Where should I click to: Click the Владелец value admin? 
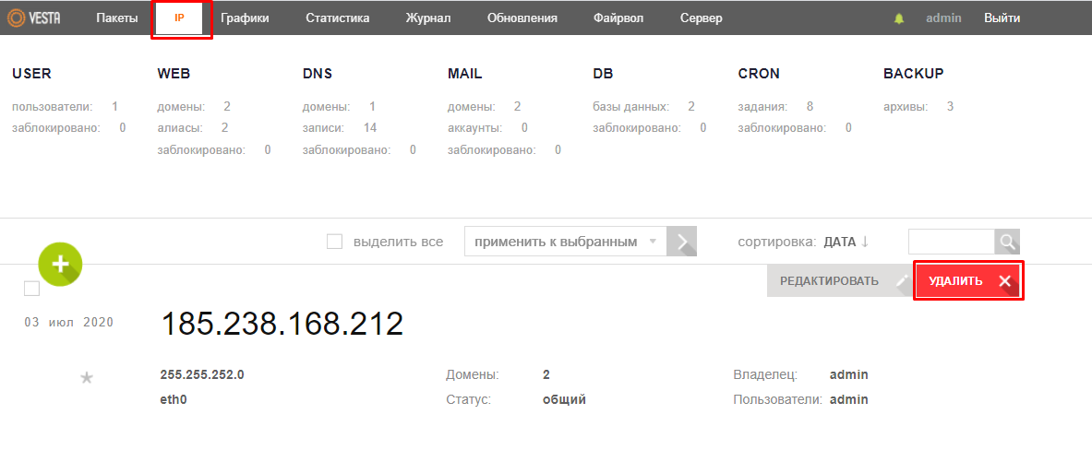pos(849,375)
